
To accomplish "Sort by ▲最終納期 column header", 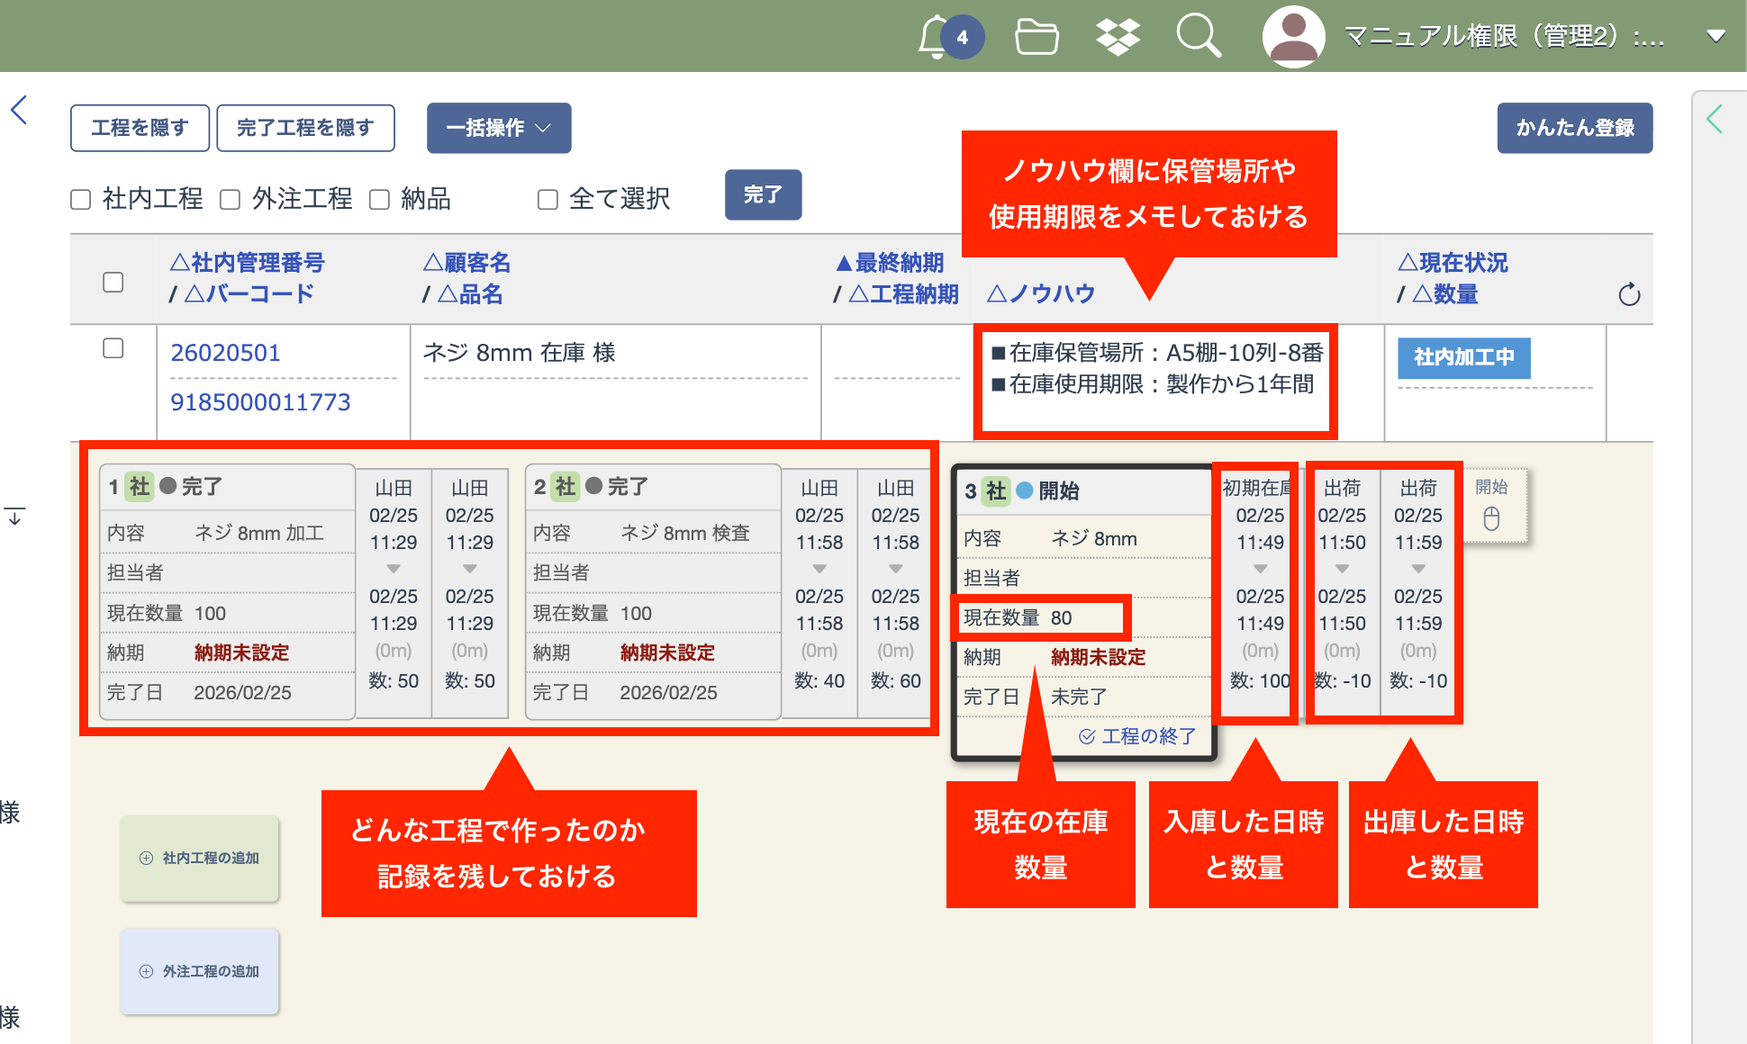I will (890, 263).
